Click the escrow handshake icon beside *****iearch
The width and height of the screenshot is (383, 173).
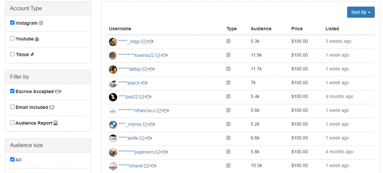coord(144,83)
